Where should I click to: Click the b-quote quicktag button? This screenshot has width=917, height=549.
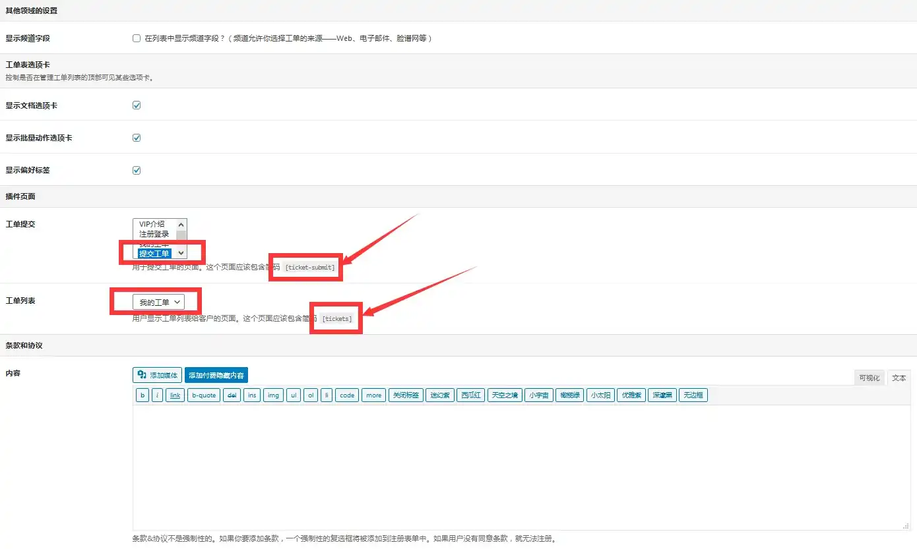[x=203, y=395]
